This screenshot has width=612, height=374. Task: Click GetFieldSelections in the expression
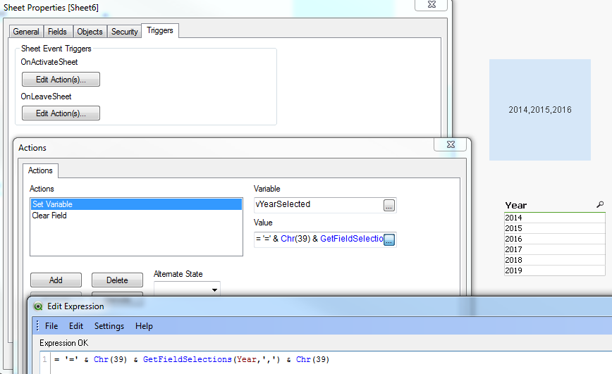point(187,360)
